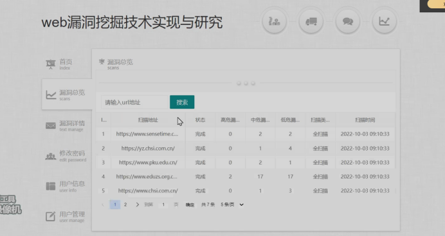This screenshot has height=236, width=445.
Task: Click the https://www.pku.edu.cn/ address cell
Action: tap(148, 163)
